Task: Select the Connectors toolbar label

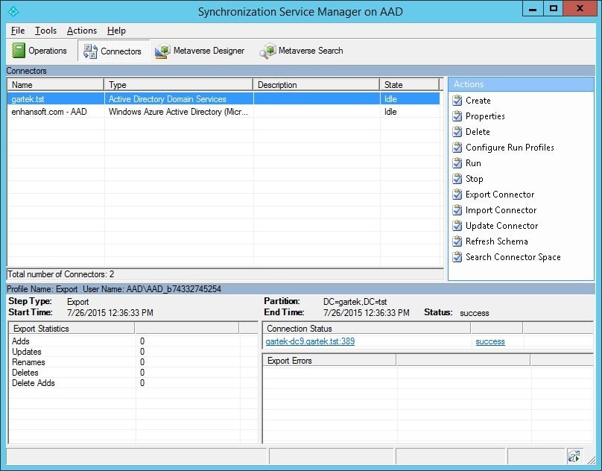Action: pyautogui.click(x=121, y=51)
